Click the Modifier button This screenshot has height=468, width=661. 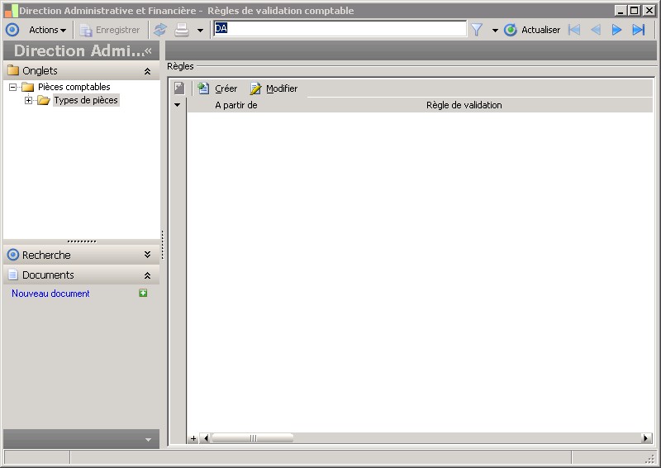pos(274,88)
